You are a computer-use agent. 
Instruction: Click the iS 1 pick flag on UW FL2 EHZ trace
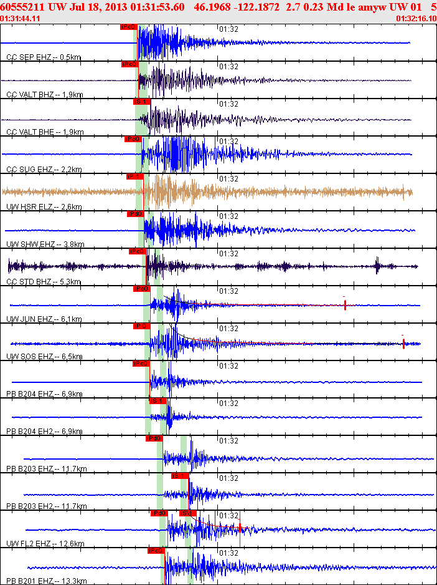point(187,514)
